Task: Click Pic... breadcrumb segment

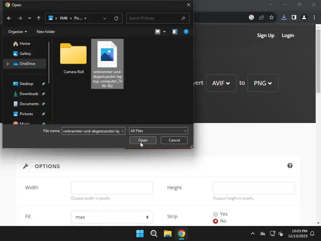Action: 78,18
